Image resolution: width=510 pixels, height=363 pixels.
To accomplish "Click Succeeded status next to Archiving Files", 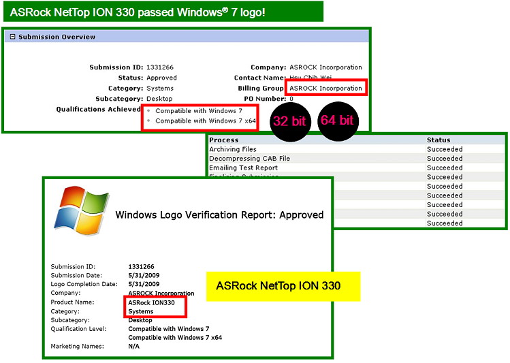I will (x=444, y=149).
